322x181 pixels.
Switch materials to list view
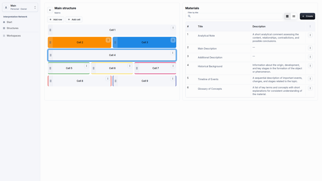pos(287,16)
